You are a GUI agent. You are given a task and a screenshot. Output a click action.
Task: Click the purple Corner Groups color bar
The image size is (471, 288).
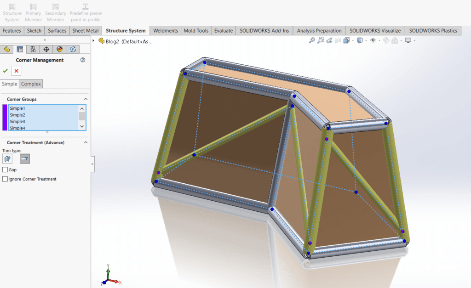click(x=5, y=118)
